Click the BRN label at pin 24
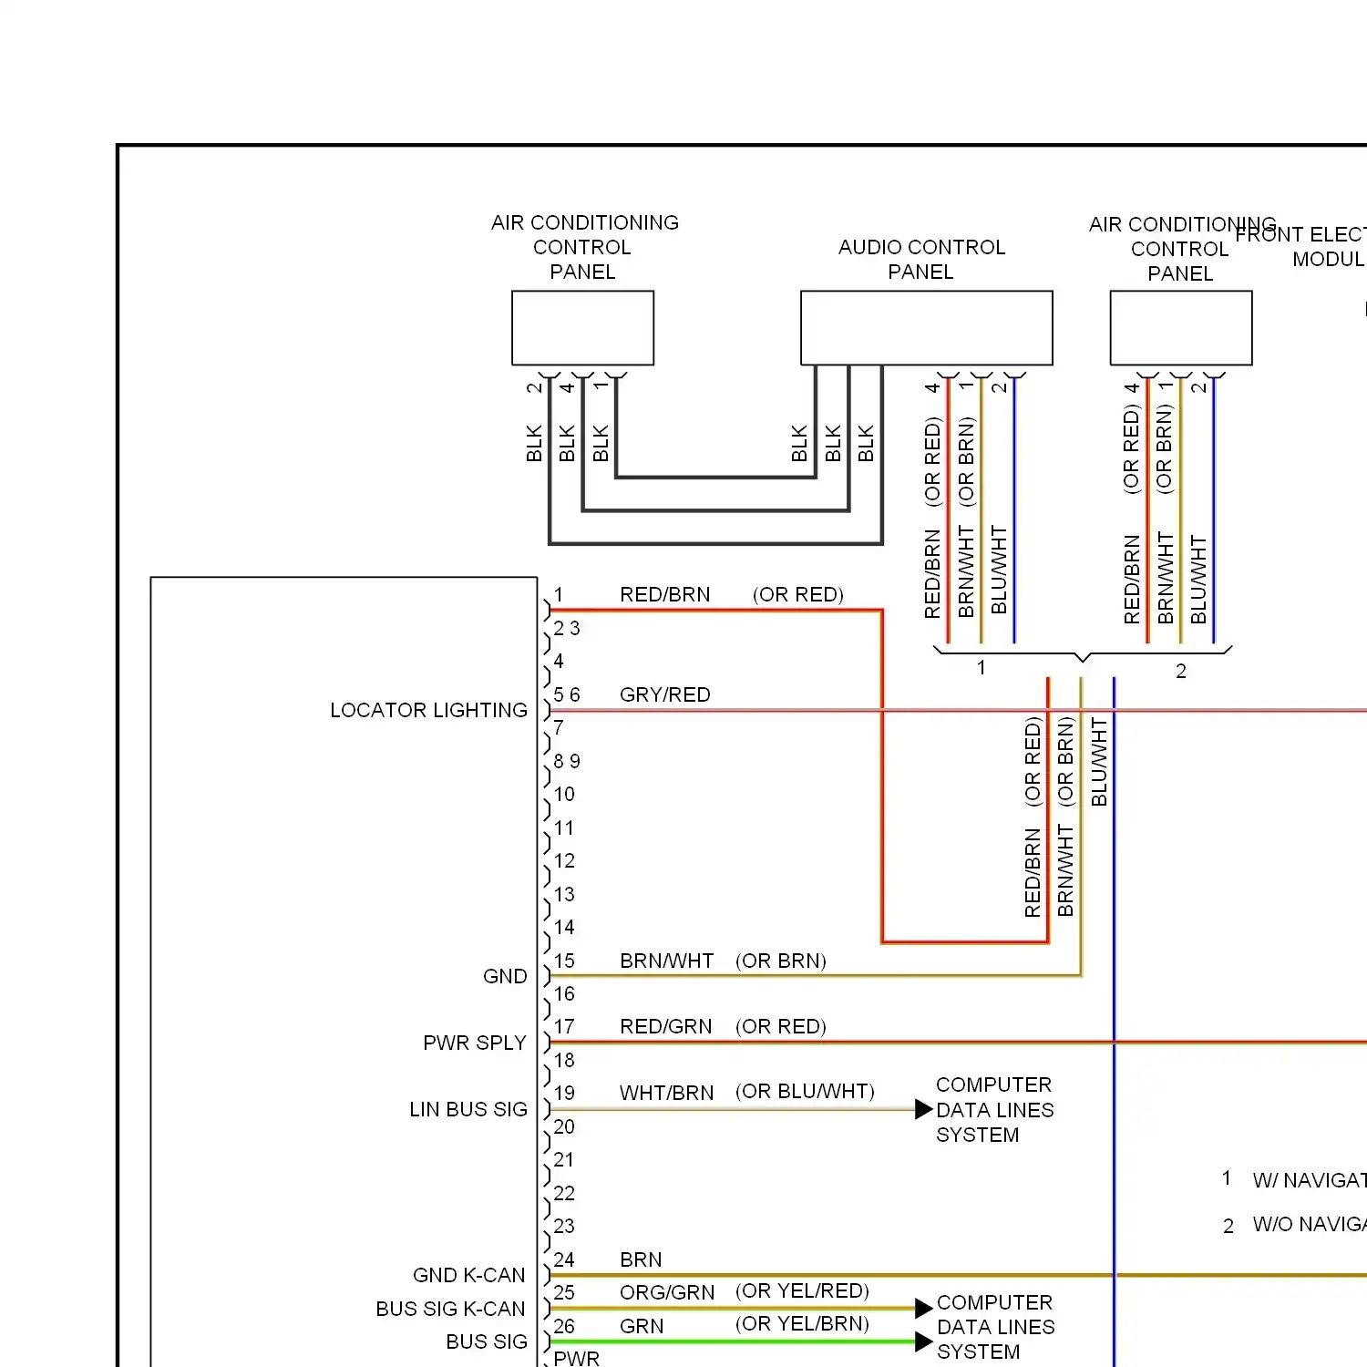Viewport: 1367px width, 1367px height. tap(641, 1259)
